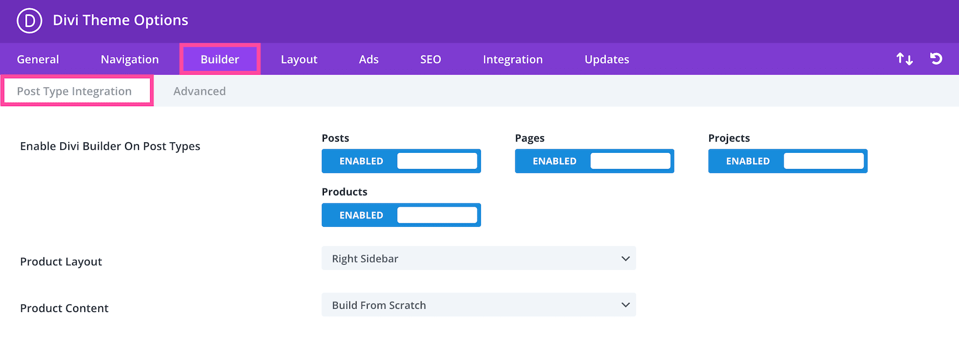The height and width of the screenshot is (344, 959).
Task: Click the Product Content dropdown chevron
Action: point(625,305)
